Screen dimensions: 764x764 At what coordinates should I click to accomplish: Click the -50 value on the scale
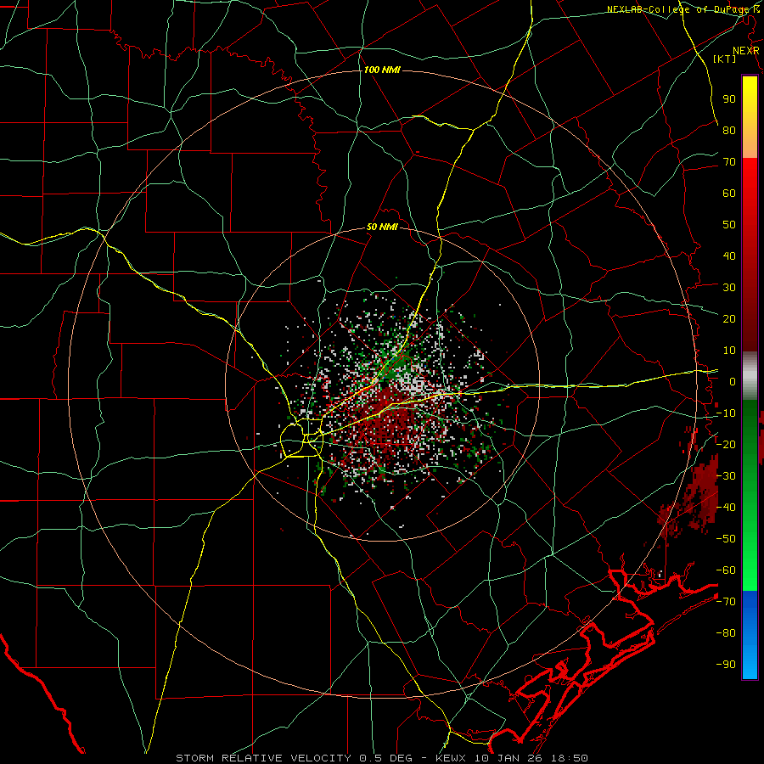(x=726, y=539)
